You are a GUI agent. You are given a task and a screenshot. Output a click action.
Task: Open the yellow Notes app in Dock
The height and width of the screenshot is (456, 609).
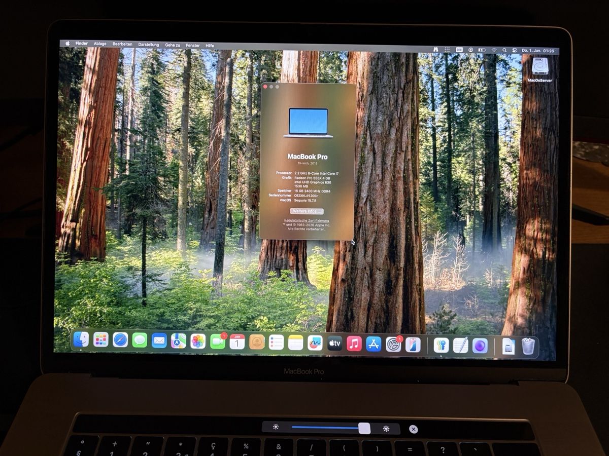pyautogui.click(x=295, y=343)
